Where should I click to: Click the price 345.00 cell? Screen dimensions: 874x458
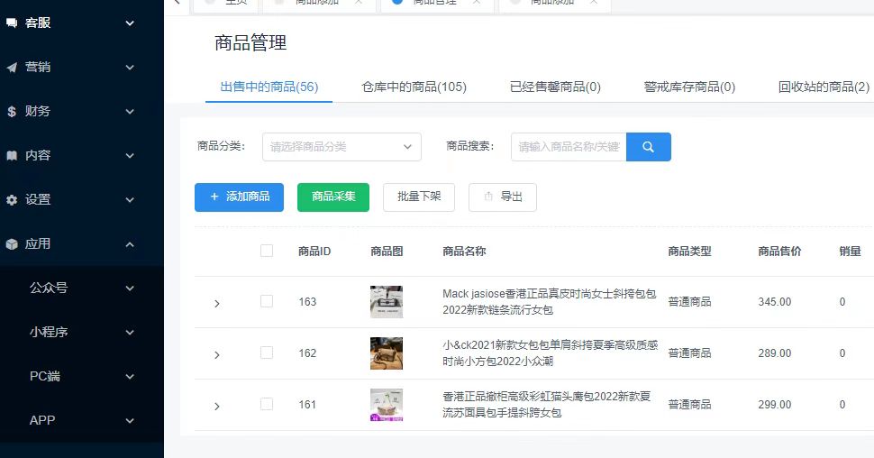point(775,302)
